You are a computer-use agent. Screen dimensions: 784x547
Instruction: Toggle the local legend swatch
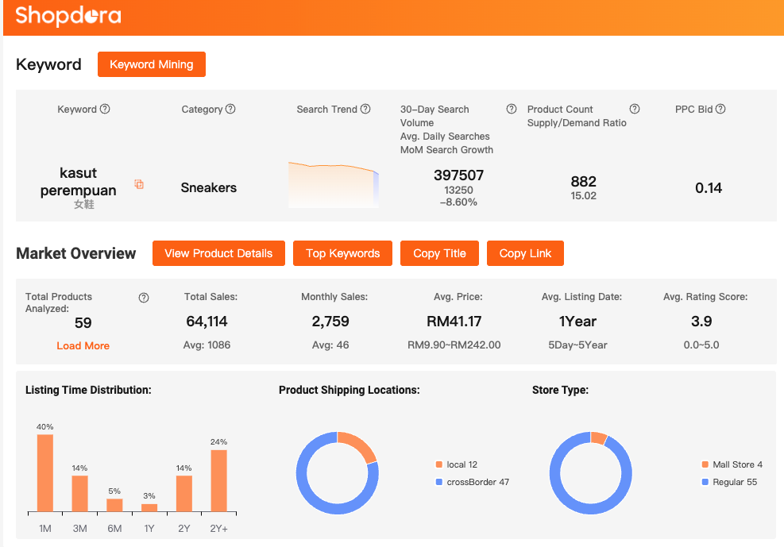click(439, 465)
